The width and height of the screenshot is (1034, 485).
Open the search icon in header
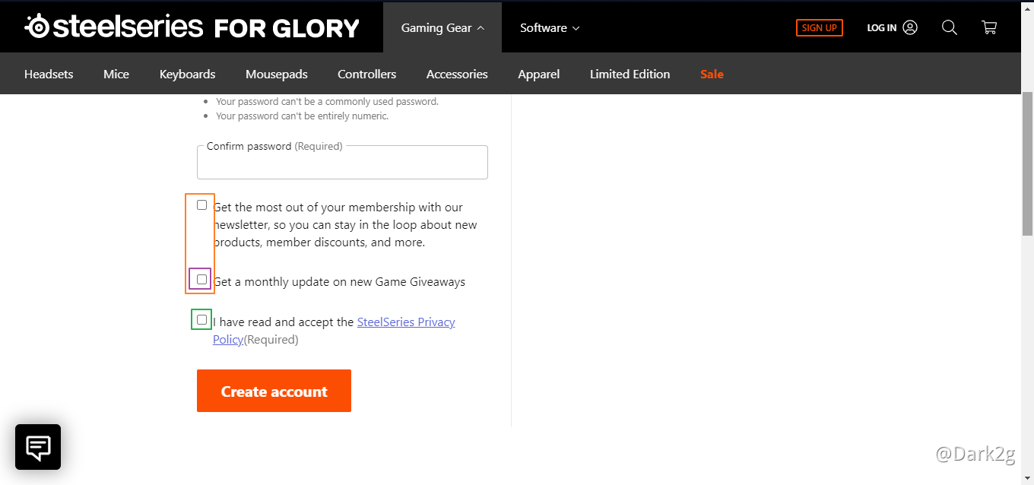(x=949, y=27)
